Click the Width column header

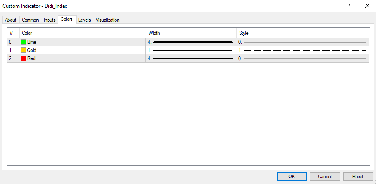pyautogui.click(x=191, y=33)
